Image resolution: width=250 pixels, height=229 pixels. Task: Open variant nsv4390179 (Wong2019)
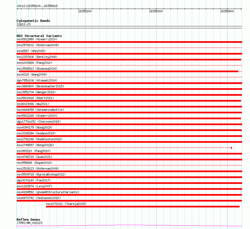tap(35, 127)
